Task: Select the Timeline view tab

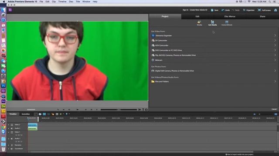Action: 13,114
